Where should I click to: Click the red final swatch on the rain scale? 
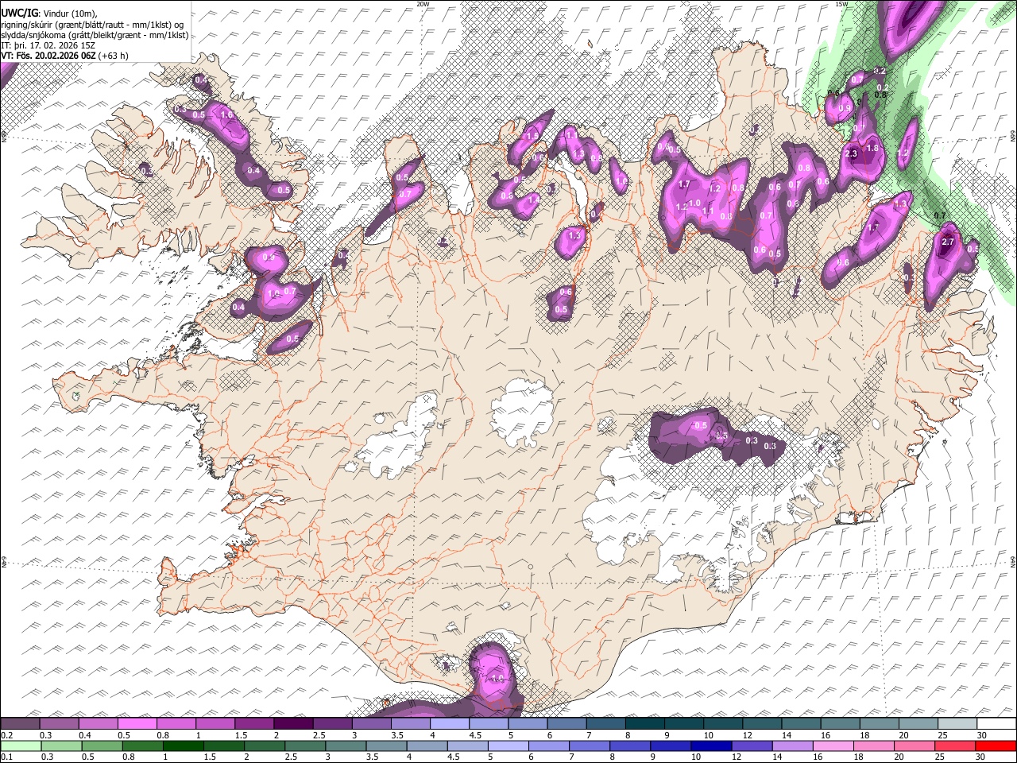[996, 746]
